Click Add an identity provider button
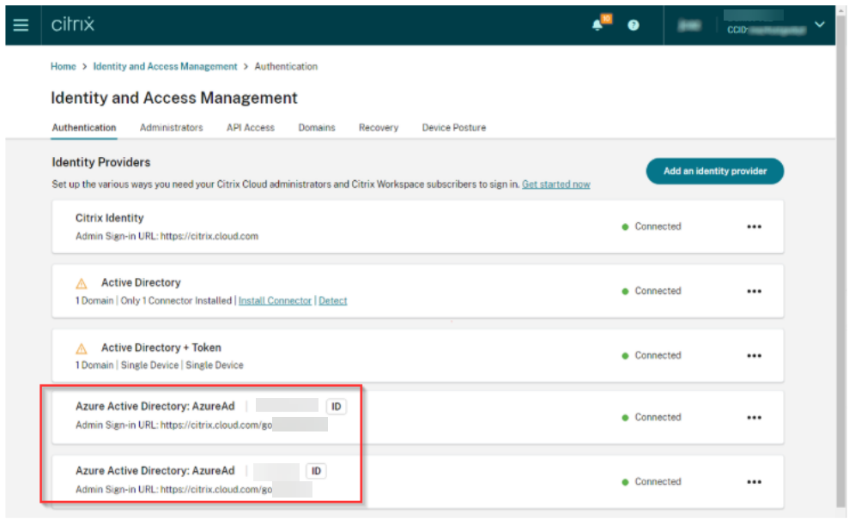849x525 pixels. (x=715, y=171)
